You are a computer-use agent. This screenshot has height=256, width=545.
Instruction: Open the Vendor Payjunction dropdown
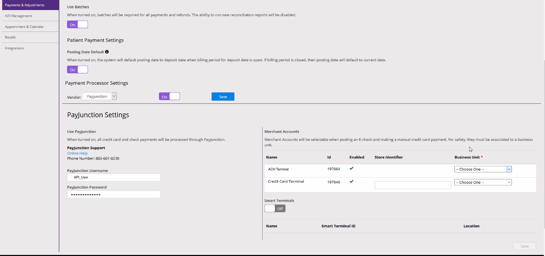[99, 96]
